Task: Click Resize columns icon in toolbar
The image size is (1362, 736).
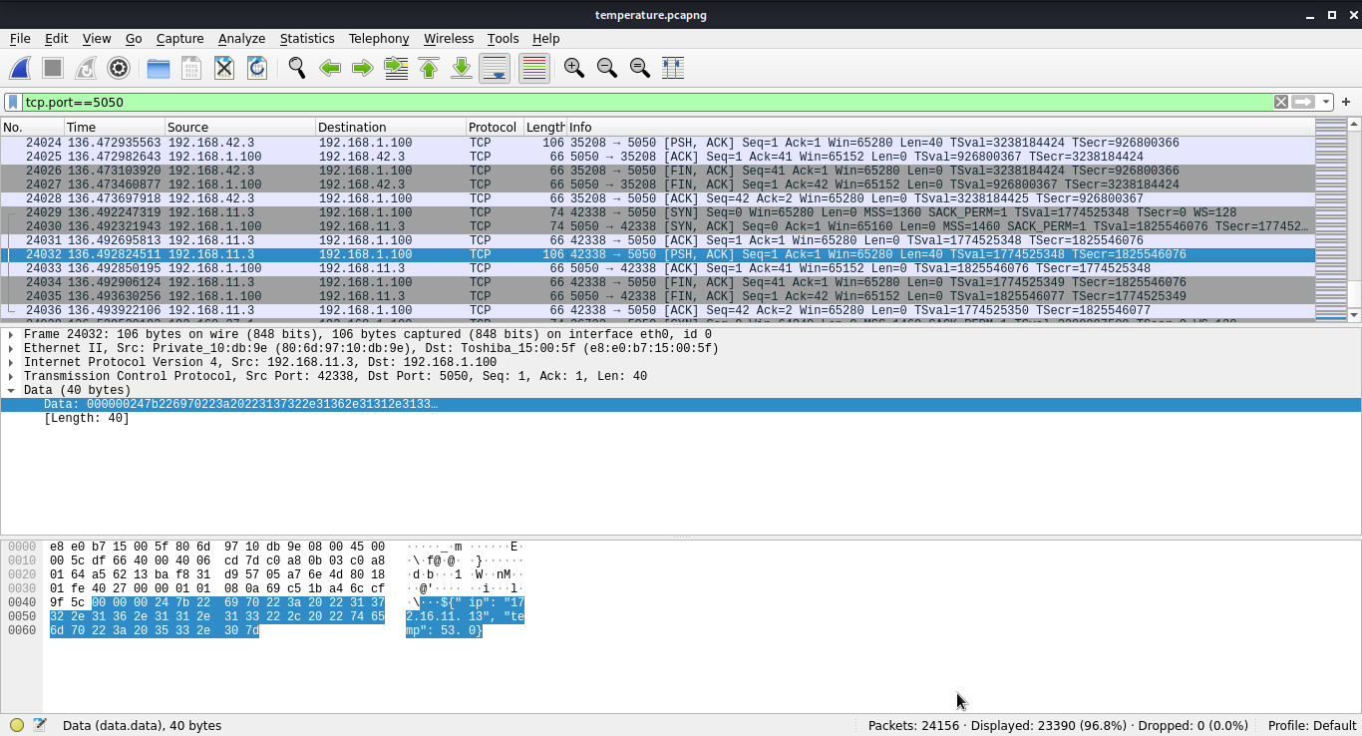Action: [673, 68]
